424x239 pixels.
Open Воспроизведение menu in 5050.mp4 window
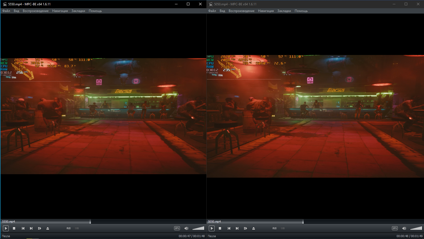(241, 11)
